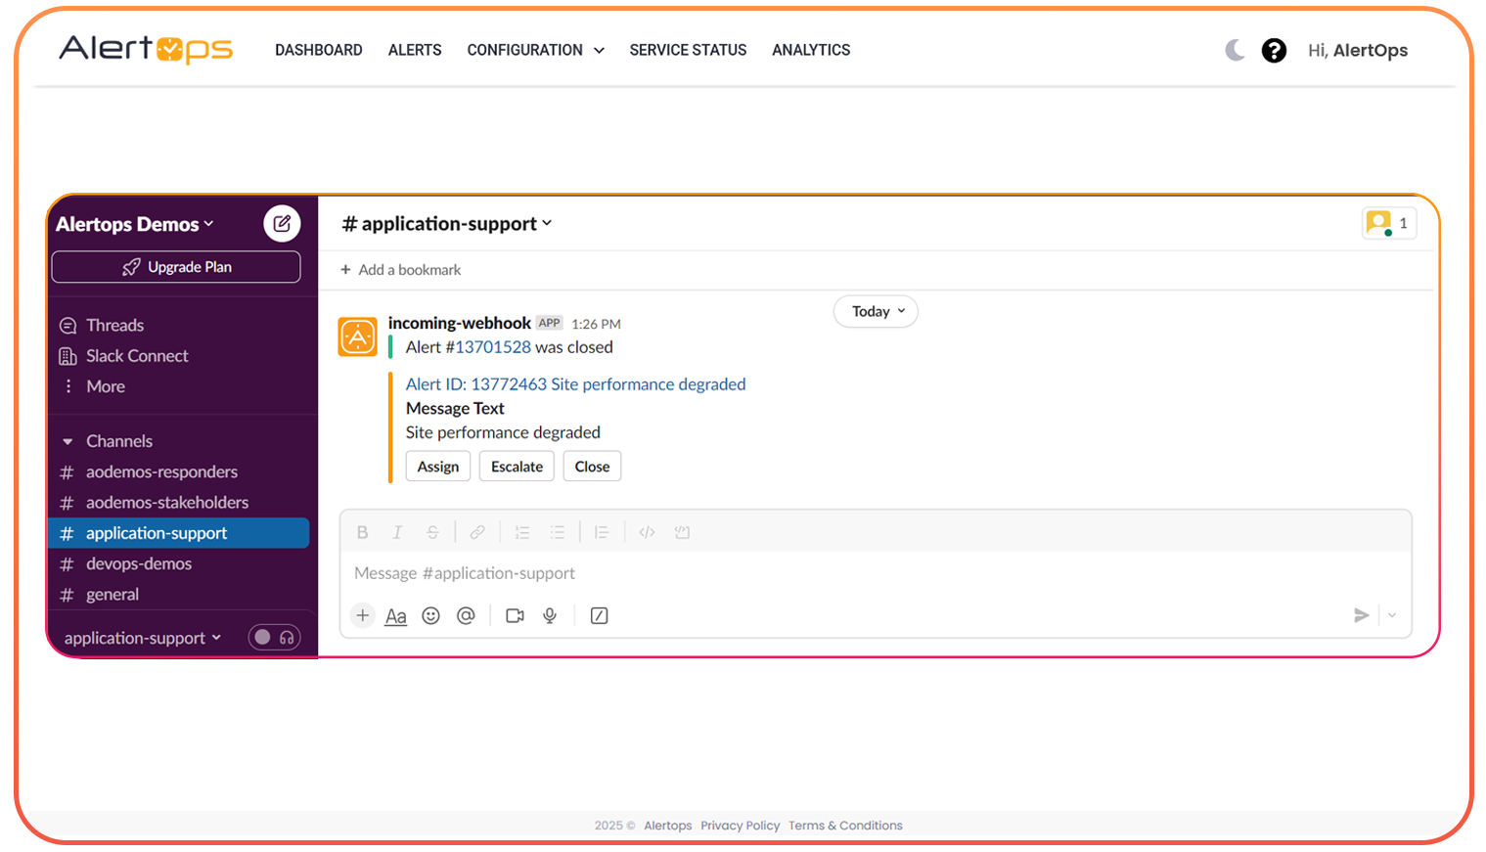Image resolution: width=1486 pixels, height=852 pixels.
Task: Click the send message arrow
Action: click(1361, 615)
